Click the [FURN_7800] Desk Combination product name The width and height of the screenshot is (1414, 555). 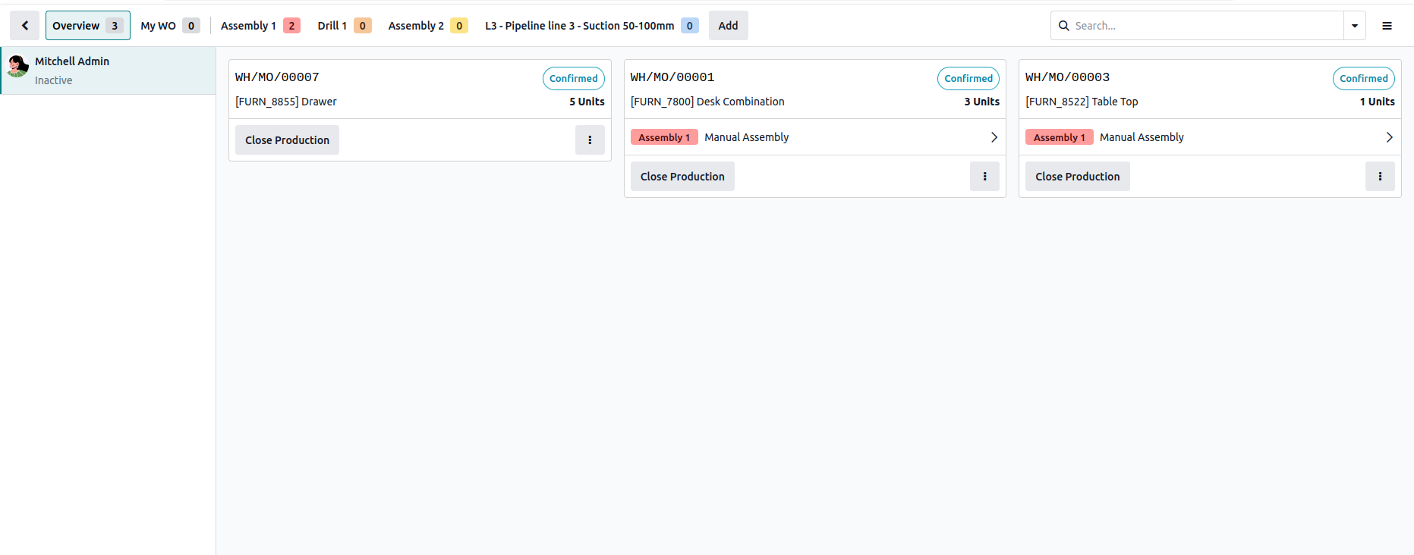click(707, 102)
